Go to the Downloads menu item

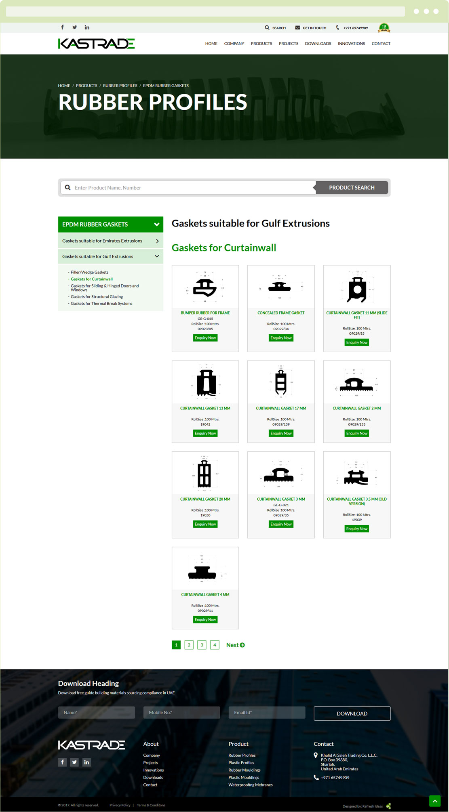[x=318, y=44]
